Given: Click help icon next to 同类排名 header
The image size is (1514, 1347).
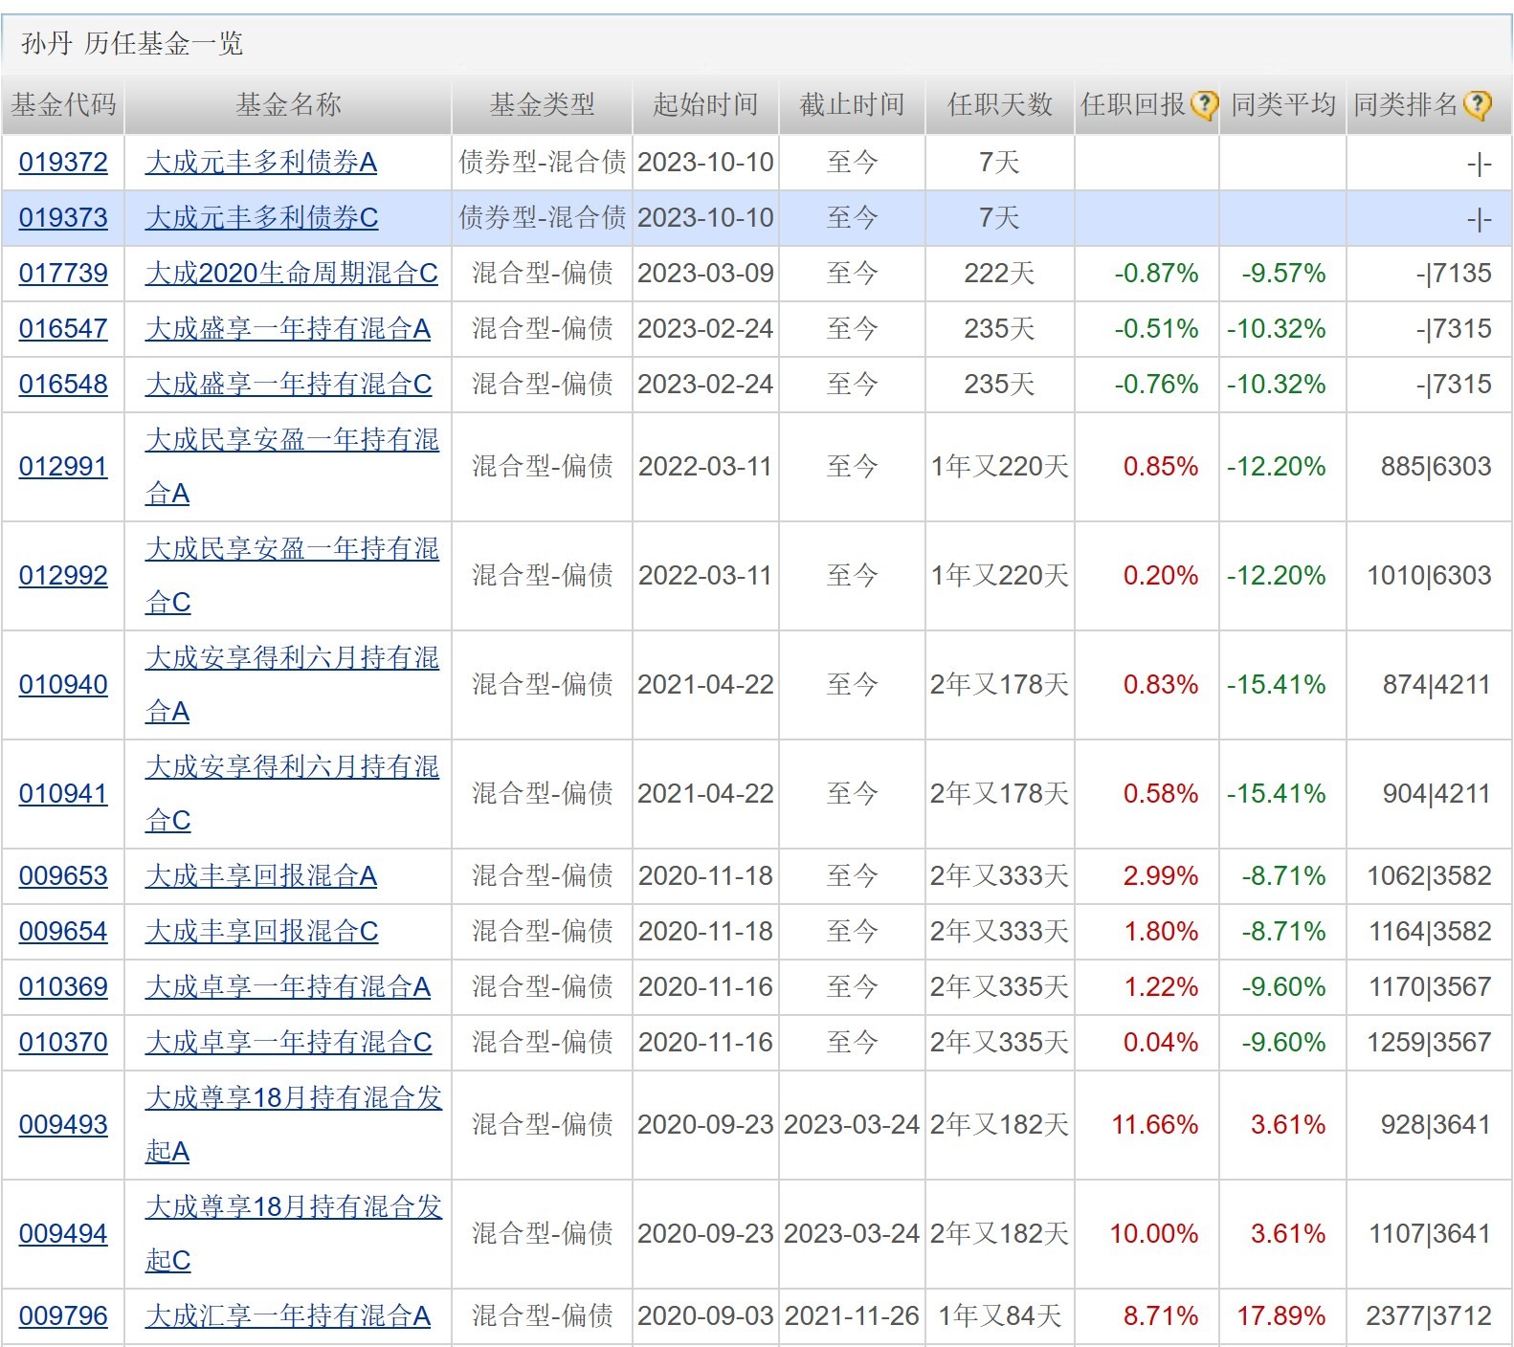Looking at the screenshot, I should click(x=1478, y=105).
